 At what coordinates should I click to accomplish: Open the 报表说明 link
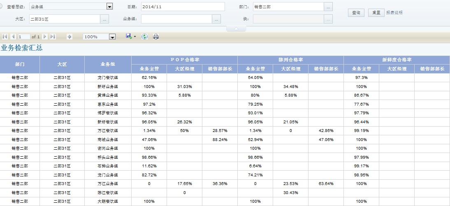click(394, 13)
